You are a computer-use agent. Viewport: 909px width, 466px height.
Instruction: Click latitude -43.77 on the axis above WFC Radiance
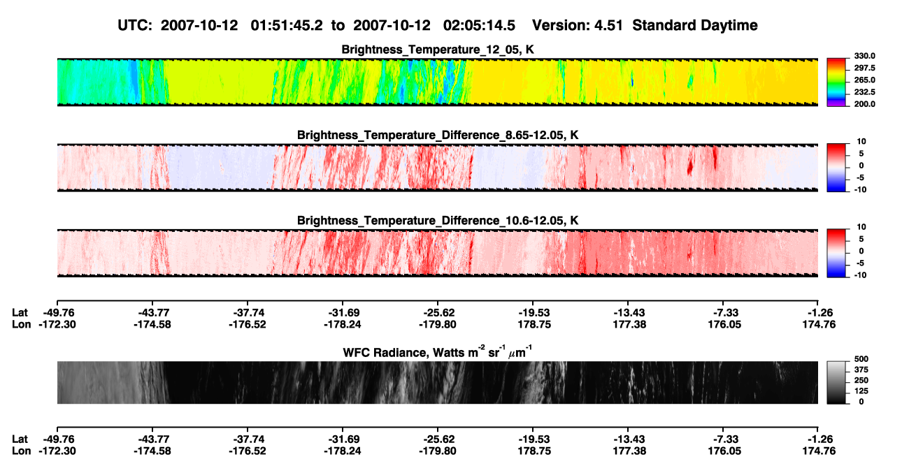pyautogui.click(x=152, y=312)
